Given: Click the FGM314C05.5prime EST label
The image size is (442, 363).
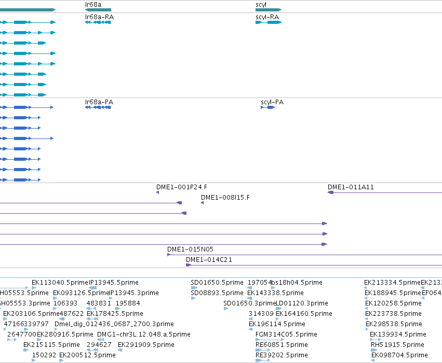Looking at the screenshot, I should pos(286,334).
